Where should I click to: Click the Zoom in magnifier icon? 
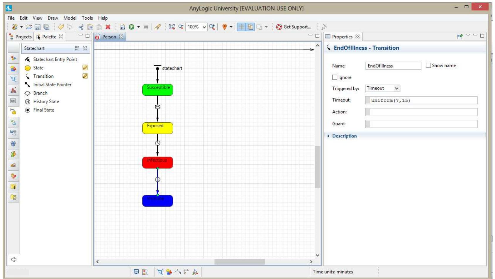click(212, 27)
